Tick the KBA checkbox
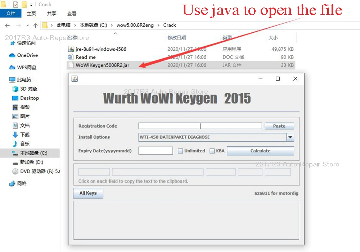This screenshot has width=360, height=252. click(212, 151)
